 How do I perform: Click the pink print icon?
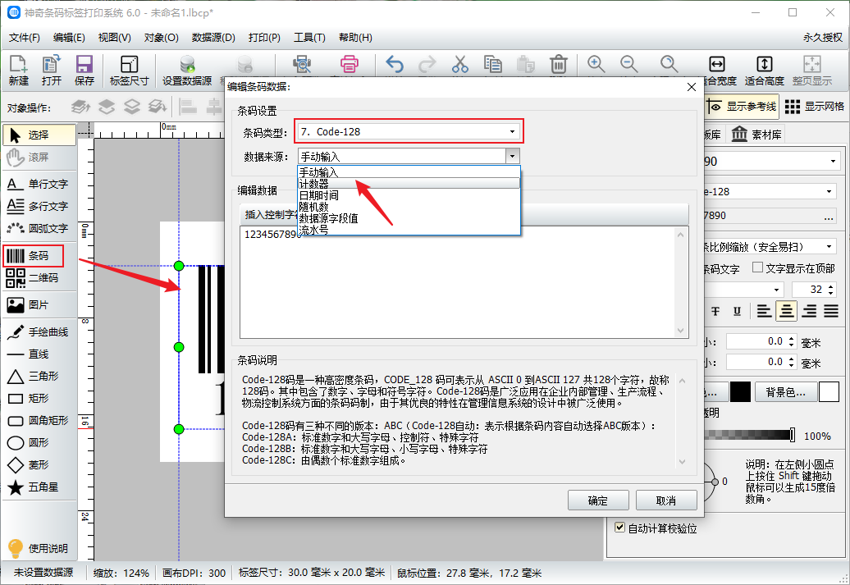click(350, 64)
